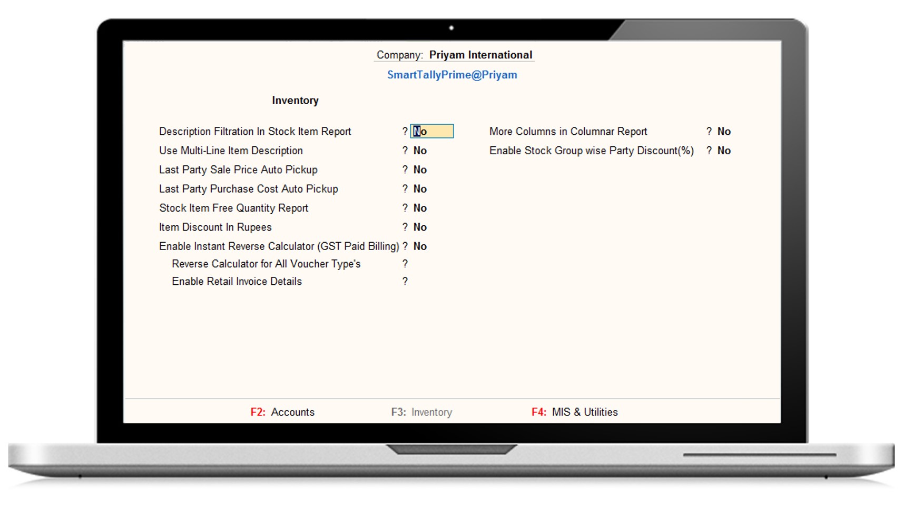Viewport: 903px width, 508px height.
Task: Click Item Discount In Rupees label
Action: click(x=215, y=227)
